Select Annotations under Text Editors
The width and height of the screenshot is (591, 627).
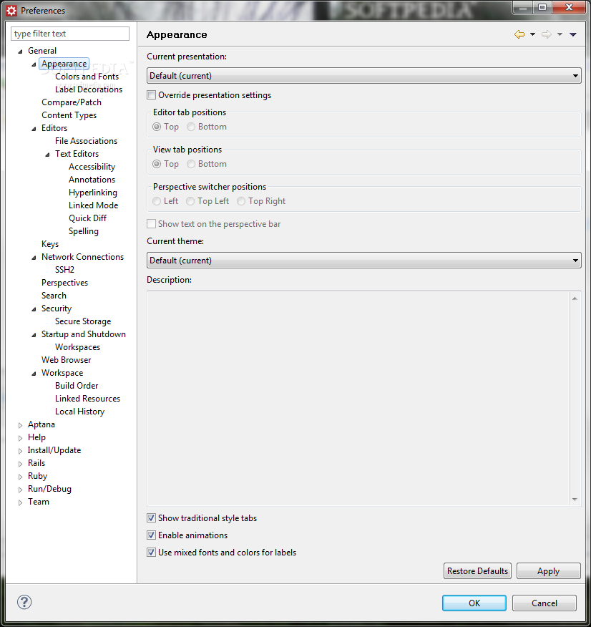(92, 180)
